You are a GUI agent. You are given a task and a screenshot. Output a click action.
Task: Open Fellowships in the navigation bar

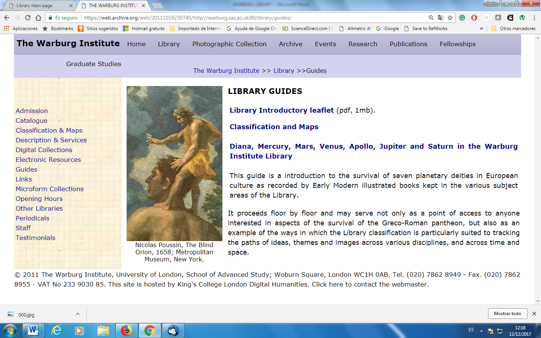tap(458, 44)
